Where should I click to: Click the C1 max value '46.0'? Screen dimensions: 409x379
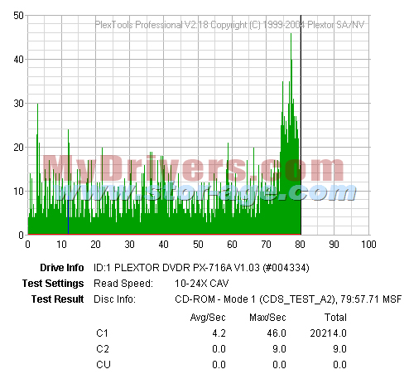tap(277, 333)
